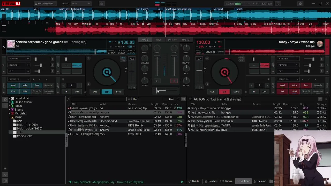Nudge left deck pitch down with minus
Screen dimensions: 331x186
(x=130, y=88)
